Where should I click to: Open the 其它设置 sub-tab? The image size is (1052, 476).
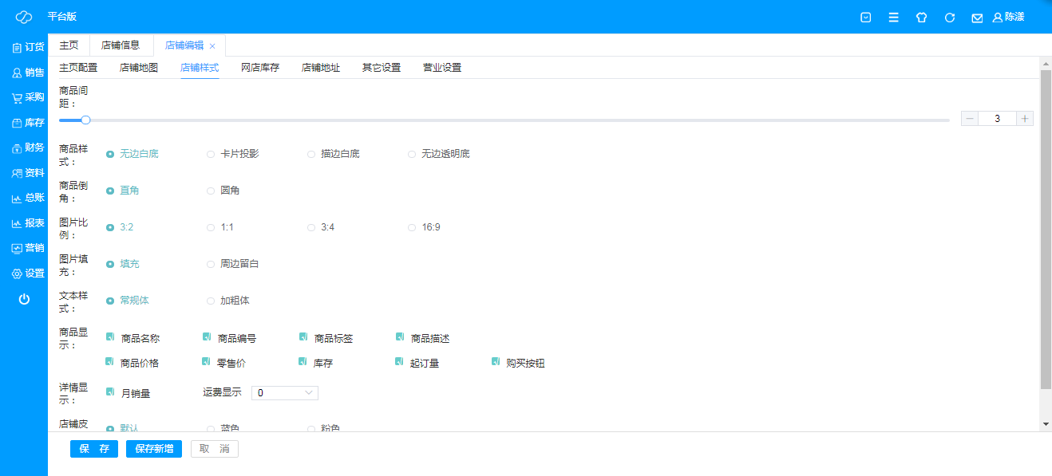tap(382, 68)
